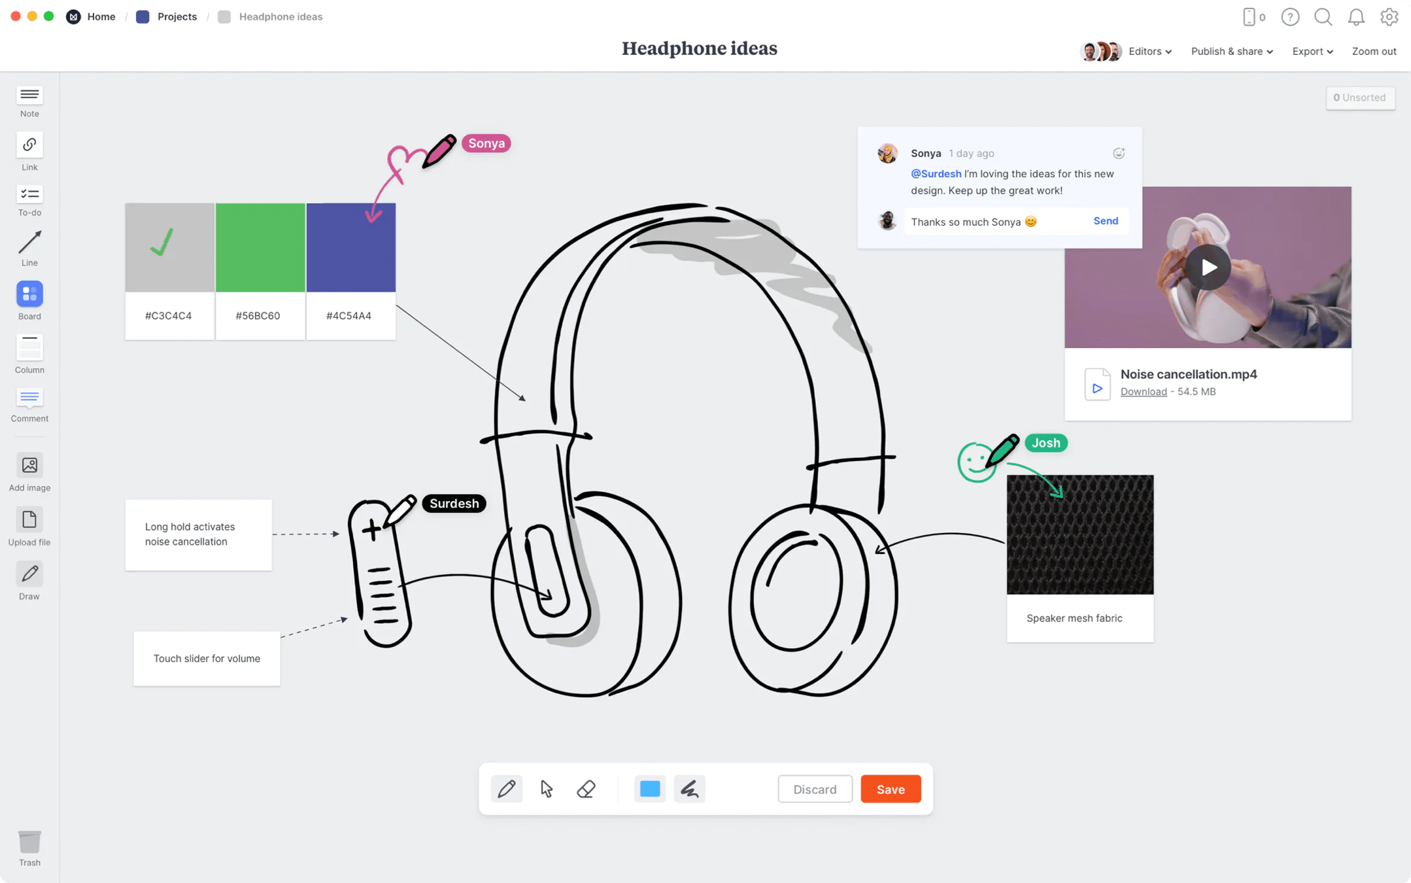The image size is (1411, 883).
Task: Download the Noise cancellation.mp4 file
Action: (x=1144, y=392)
